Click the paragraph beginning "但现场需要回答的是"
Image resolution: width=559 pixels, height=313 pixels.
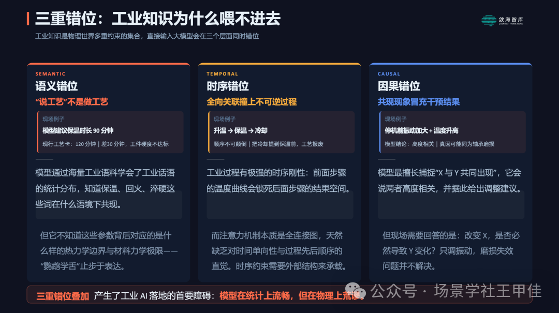(x=451, y=250)
